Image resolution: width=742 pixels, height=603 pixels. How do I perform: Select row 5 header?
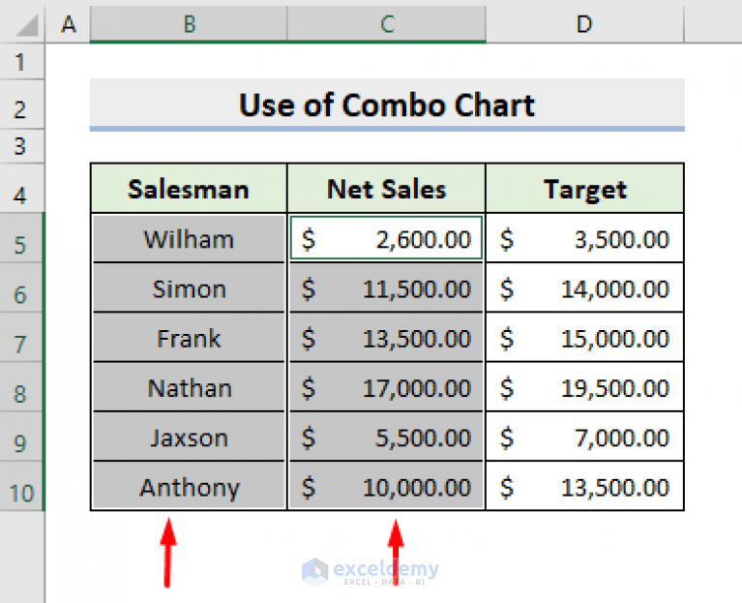coord(21,245)
